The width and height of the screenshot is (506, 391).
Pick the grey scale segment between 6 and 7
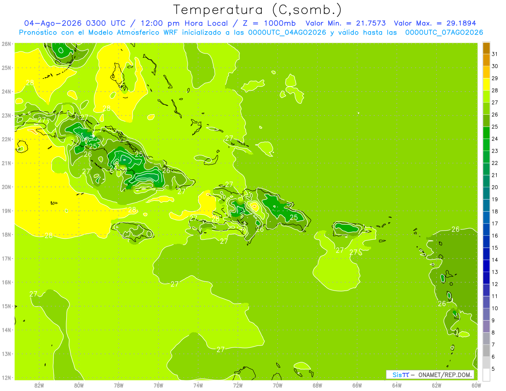point(486,351)
